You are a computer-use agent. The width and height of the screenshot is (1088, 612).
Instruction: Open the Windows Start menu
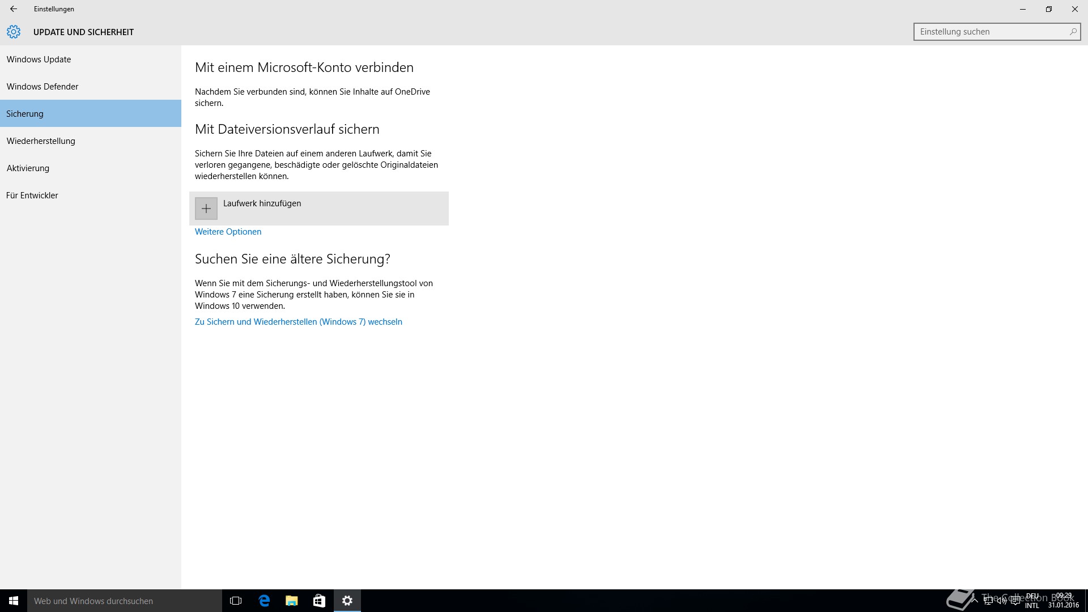(x=14, y=601)
